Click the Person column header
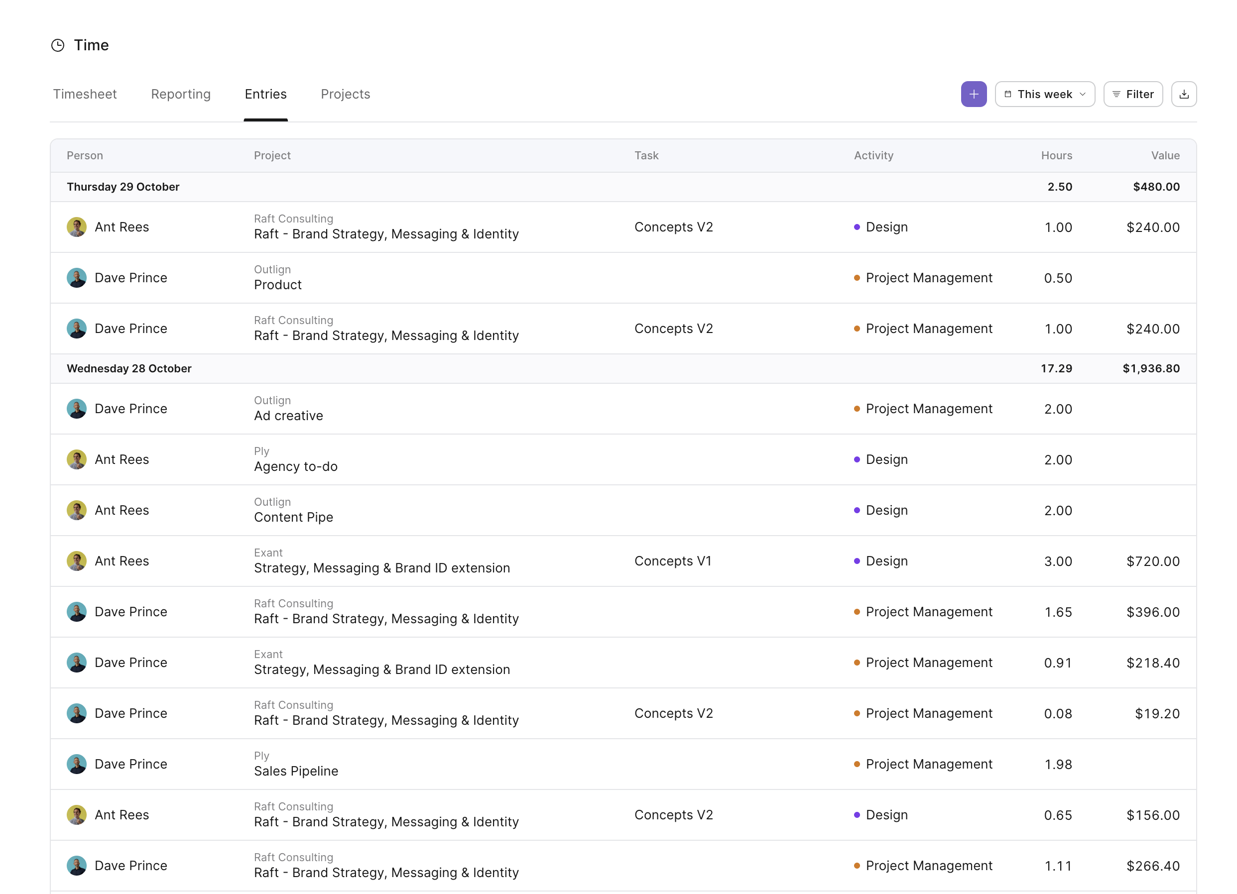Screen dimensions: 1237x894 pyautogui.click(x=85, y=155)
